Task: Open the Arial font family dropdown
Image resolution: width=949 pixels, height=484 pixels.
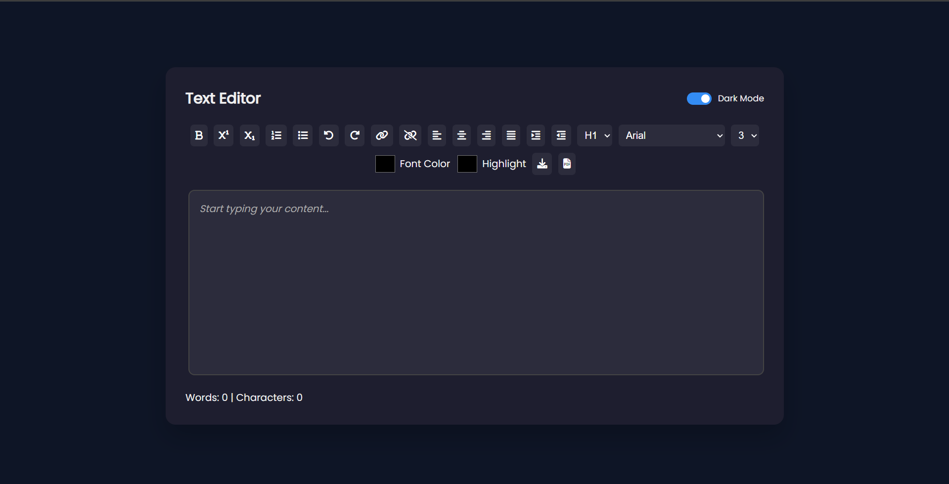Action: [672, 135]
